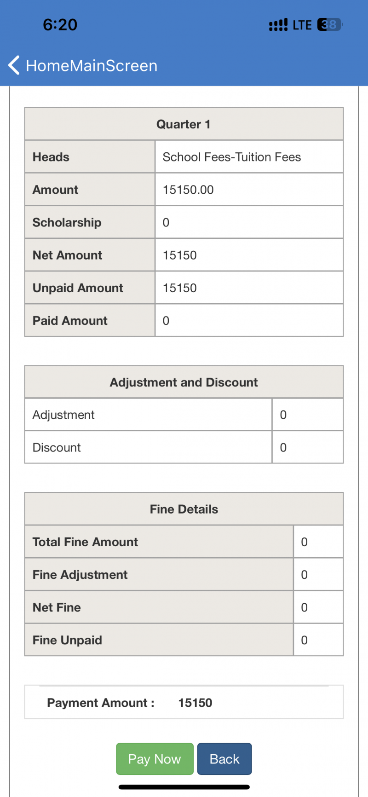Tap the home indicator bar at bottom

click(x=184, y=787)
